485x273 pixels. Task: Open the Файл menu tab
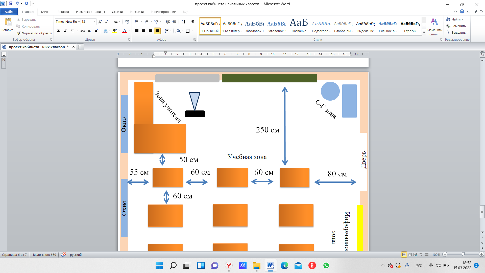9,12
